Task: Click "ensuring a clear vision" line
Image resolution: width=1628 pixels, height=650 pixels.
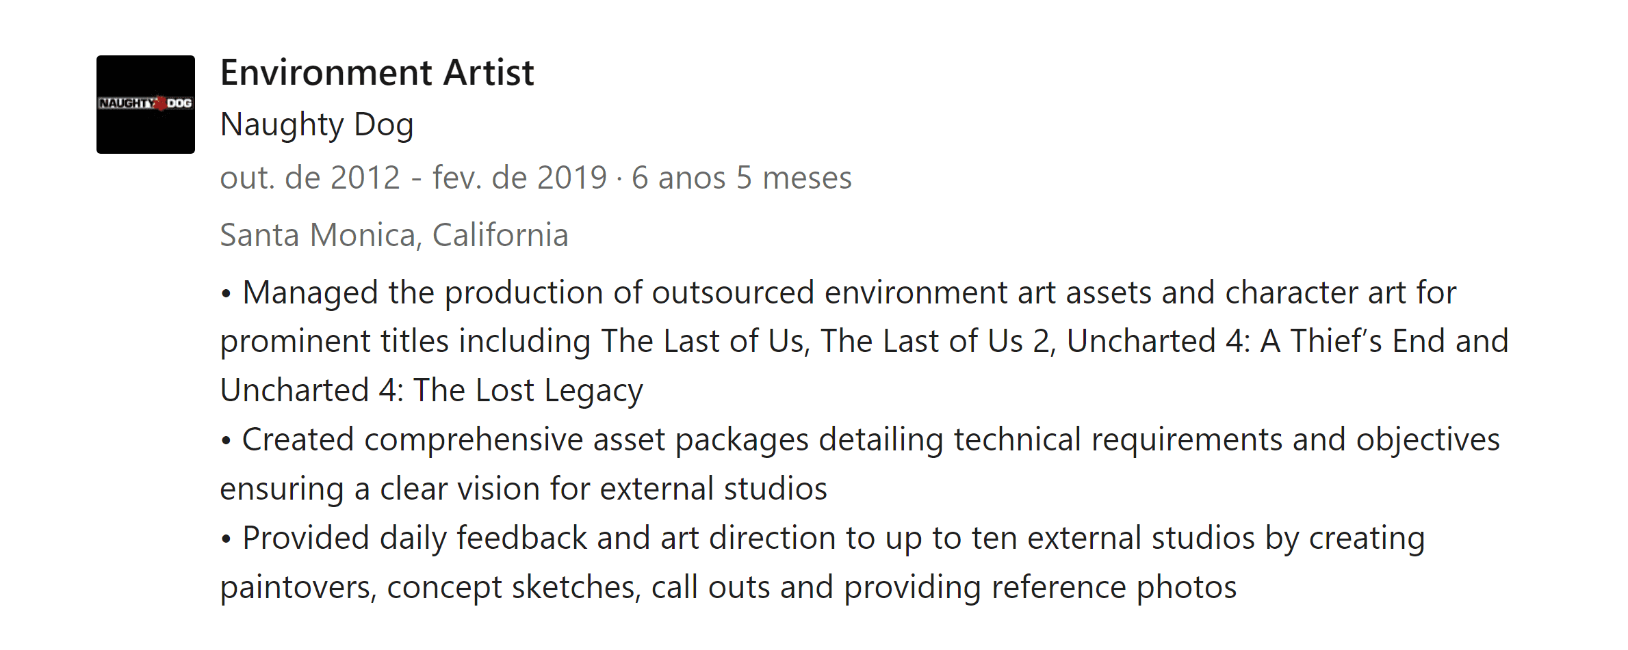Action: tap(380, 489)
